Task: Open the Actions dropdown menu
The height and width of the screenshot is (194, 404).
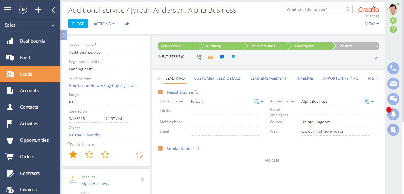Action: [104, 24]
